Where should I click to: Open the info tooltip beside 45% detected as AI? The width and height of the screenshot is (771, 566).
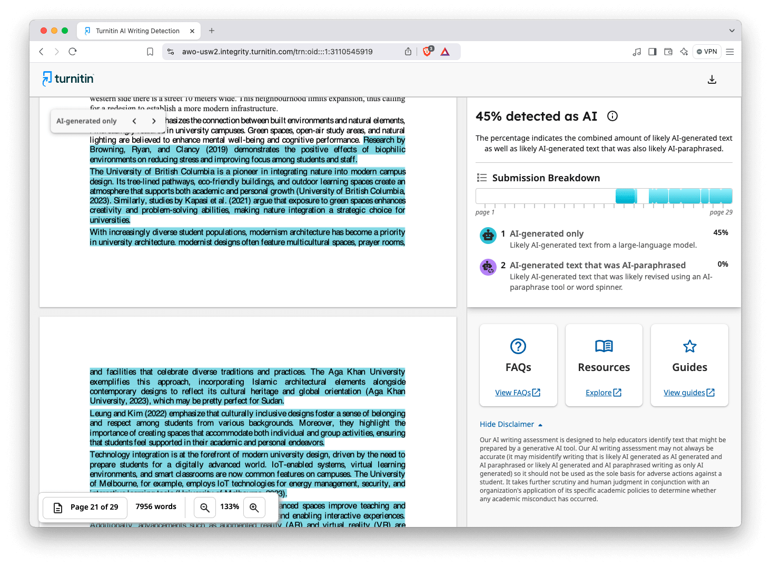coord(612,116)
